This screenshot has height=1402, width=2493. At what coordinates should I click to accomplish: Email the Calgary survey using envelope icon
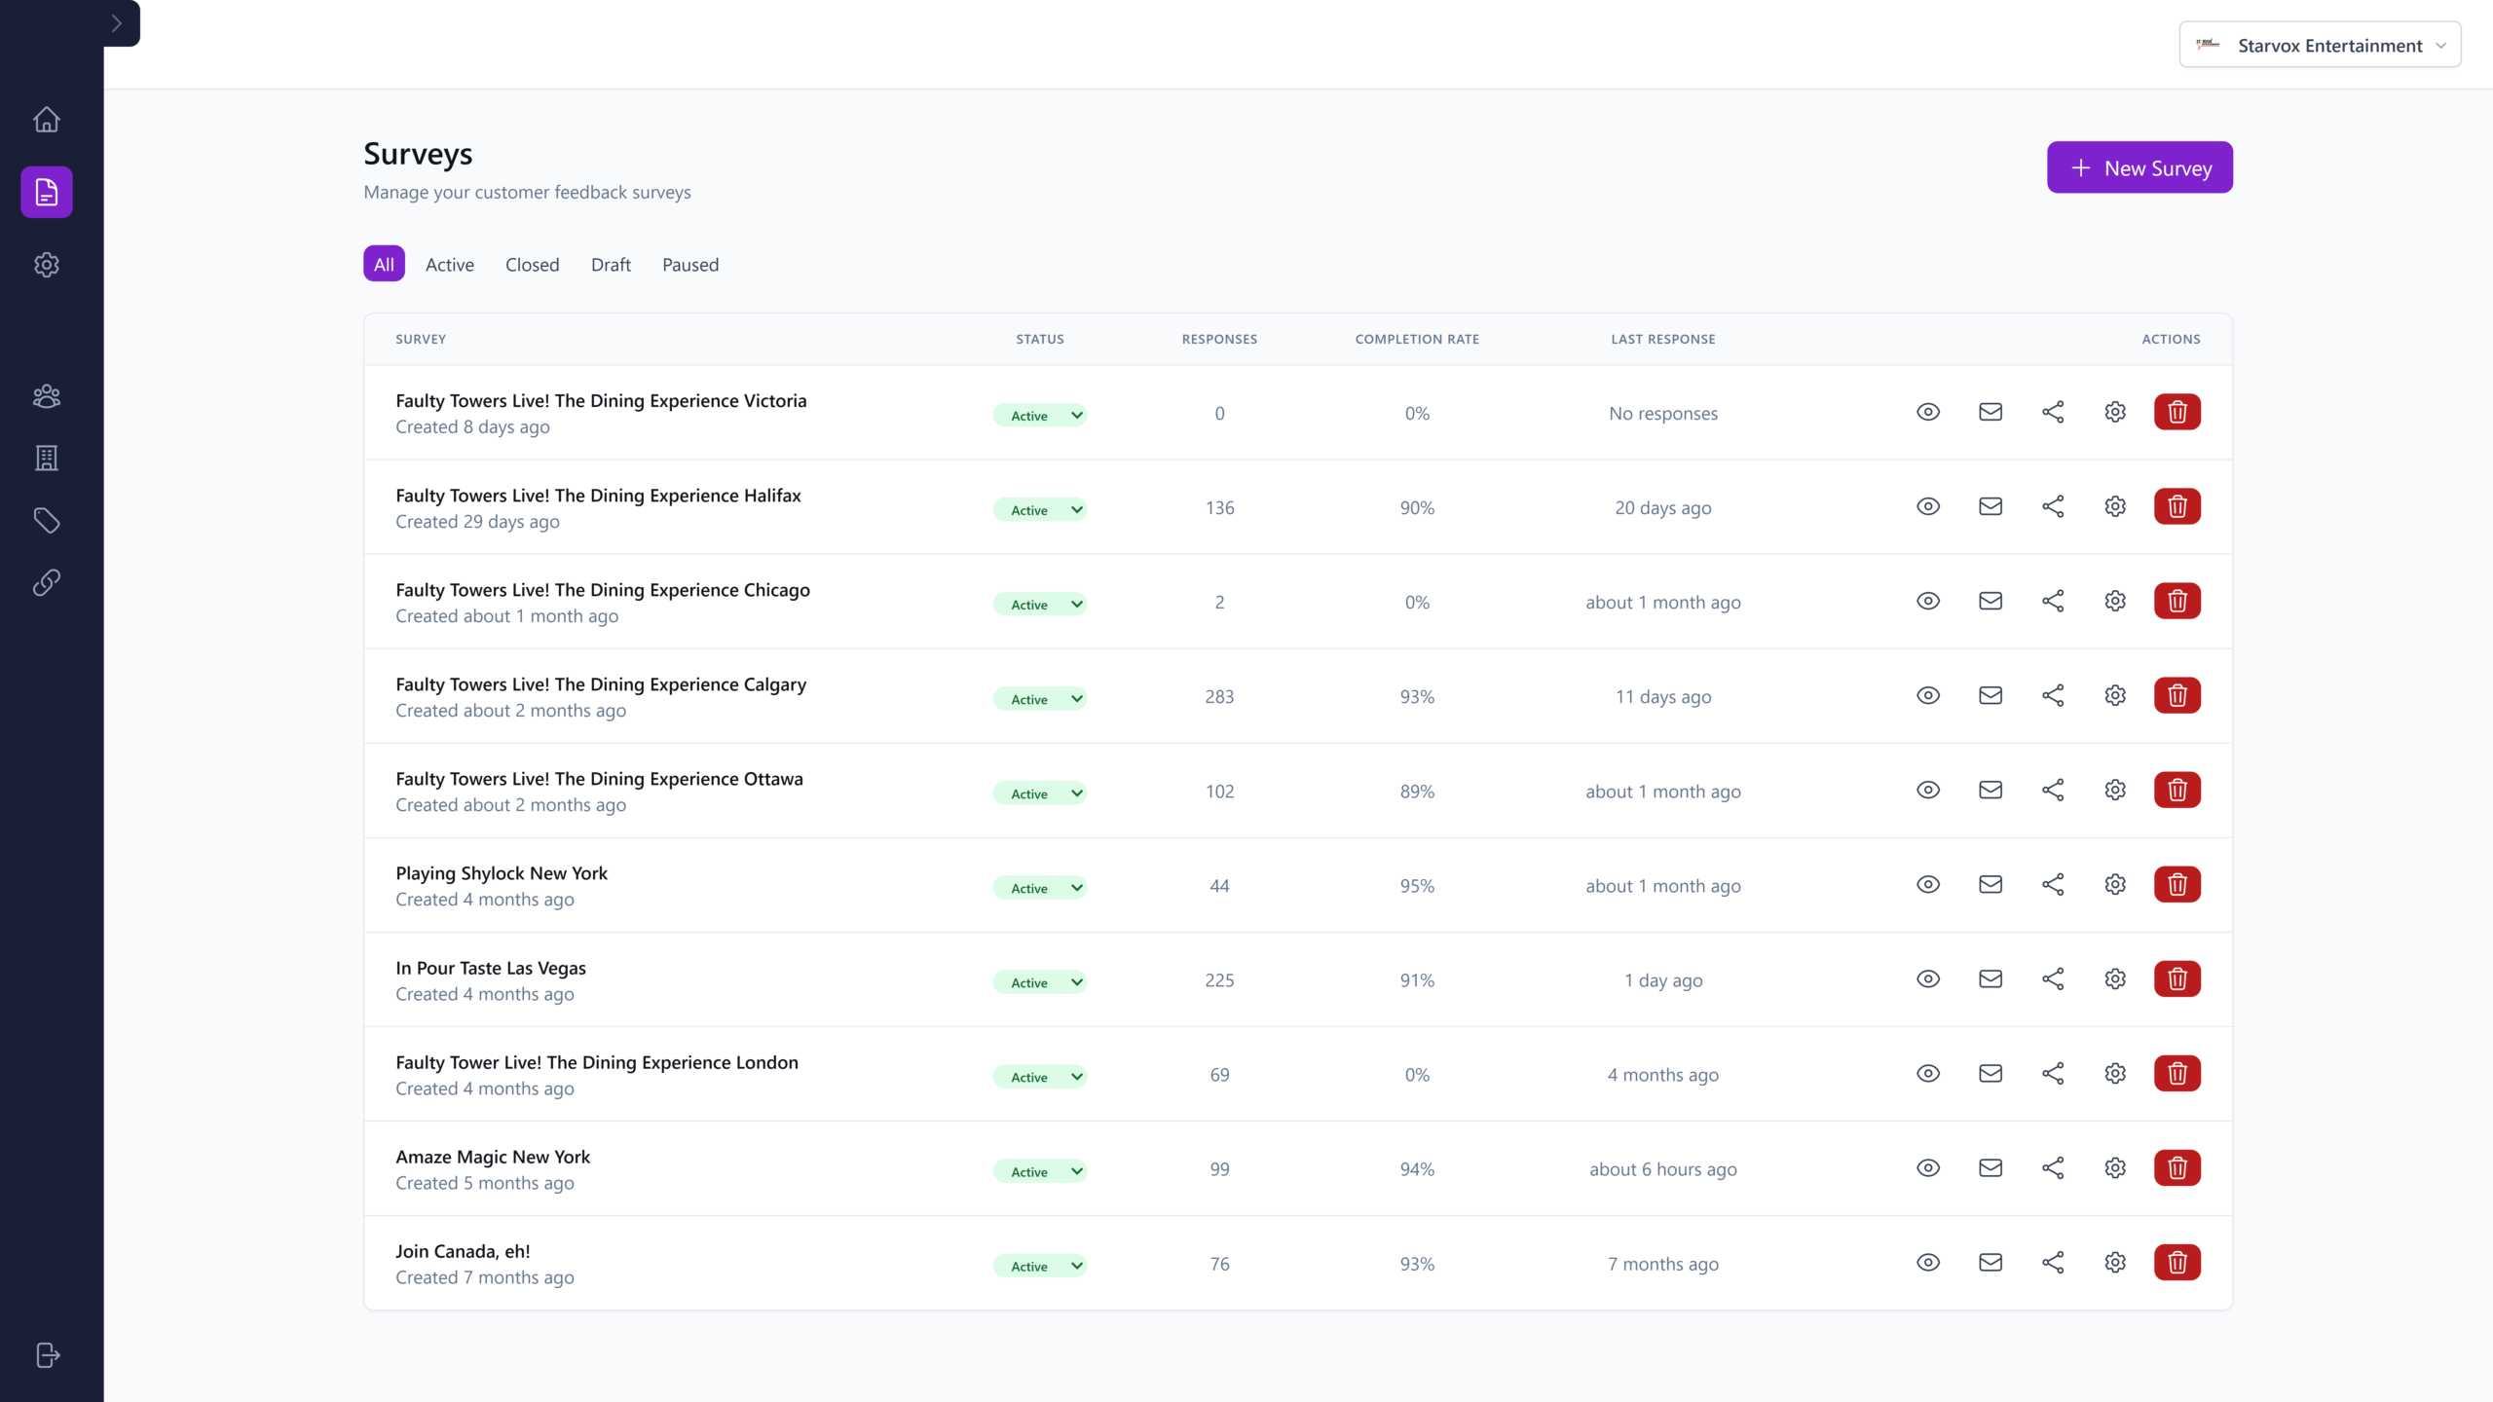point(1990,695)
